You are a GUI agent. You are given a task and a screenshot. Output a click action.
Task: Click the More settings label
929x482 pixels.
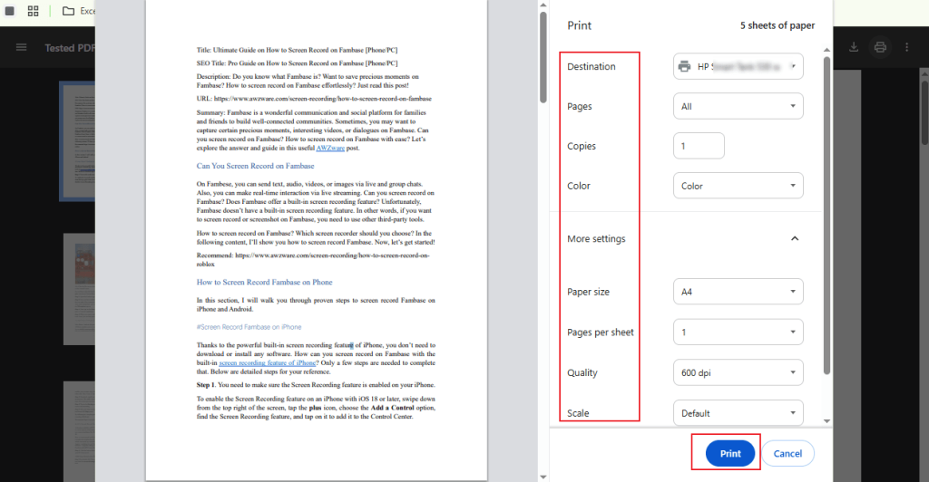(x=596, y=238)
